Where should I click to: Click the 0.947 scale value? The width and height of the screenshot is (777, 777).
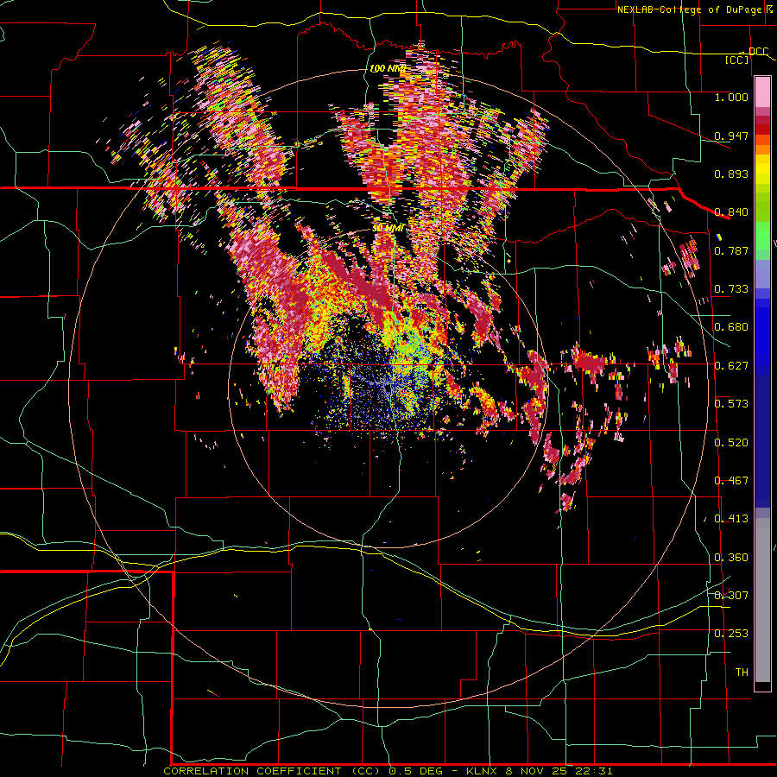(x=731, y=136)
